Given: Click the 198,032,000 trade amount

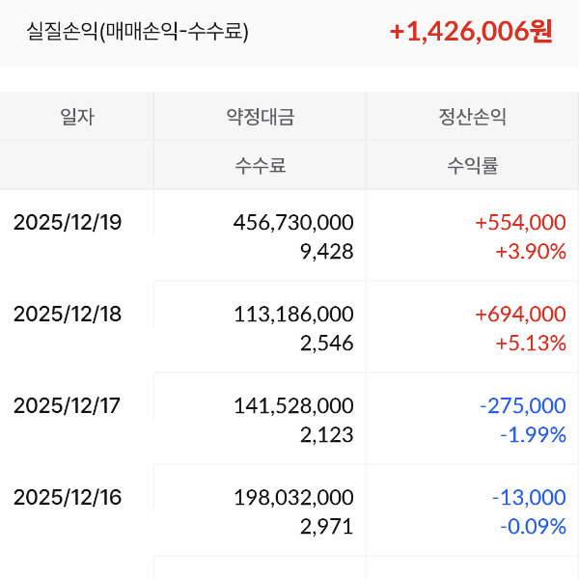Looking at the screenshot, I should [293, 497].
